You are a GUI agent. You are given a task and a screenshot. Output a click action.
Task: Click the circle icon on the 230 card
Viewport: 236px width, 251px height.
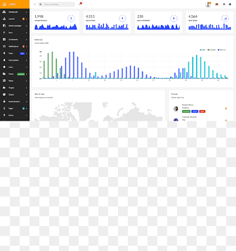[174, 18]
